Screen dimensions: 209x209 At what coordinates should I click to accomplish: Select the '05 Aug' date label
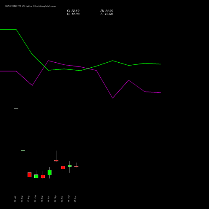point(22,199)
